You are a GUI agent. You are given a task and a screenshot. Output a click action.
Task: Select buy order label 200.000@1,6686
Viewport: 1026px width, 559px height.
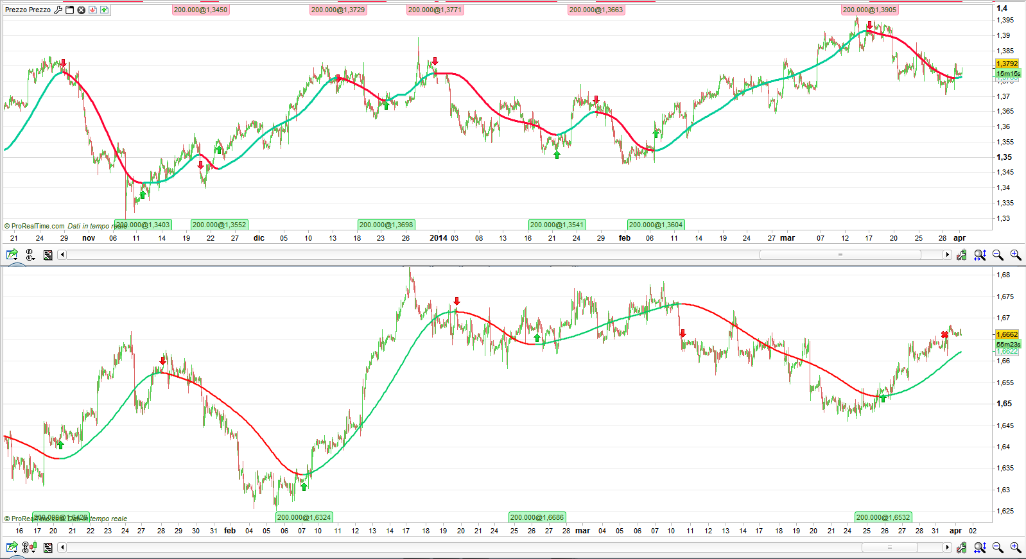[537, 517]
